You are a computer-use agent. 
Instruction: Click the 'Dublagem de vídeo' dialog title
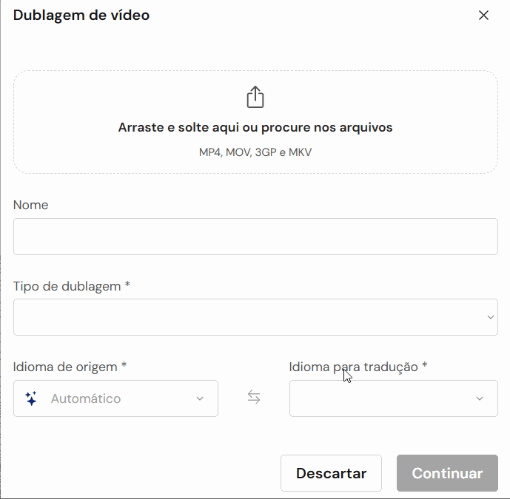(81, 16)
